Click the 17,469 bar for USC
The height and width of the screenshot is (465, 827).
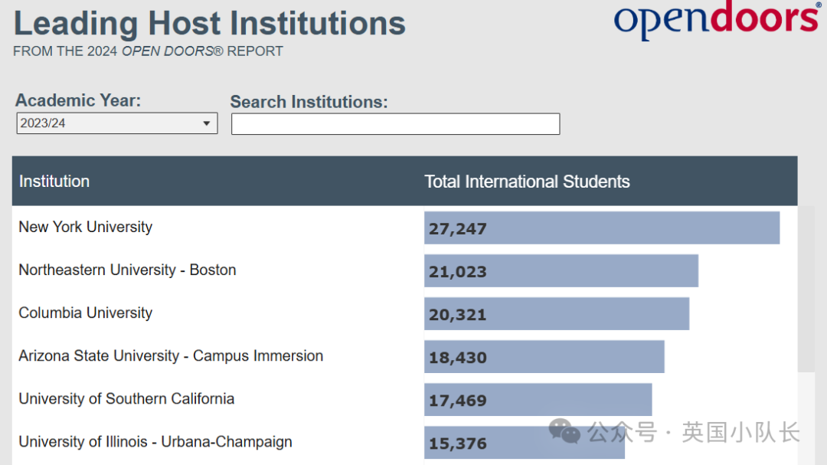coord(538,400)
